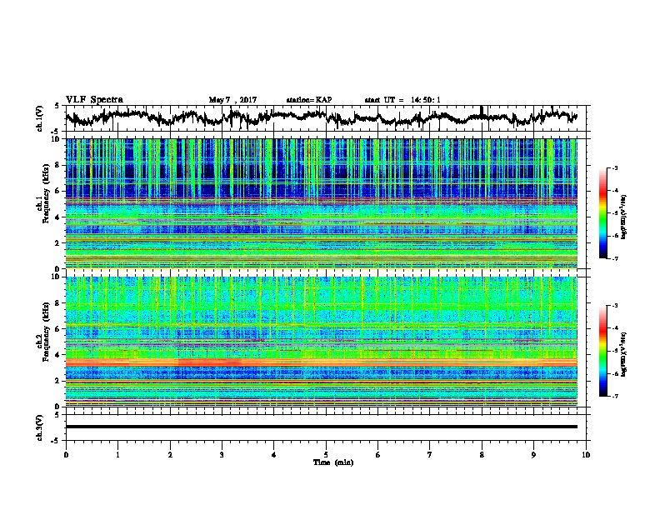This screenshot has height=510, width=660.
Task: Click the '-7' value on ch.2 color bar
Action: (615, 397)
